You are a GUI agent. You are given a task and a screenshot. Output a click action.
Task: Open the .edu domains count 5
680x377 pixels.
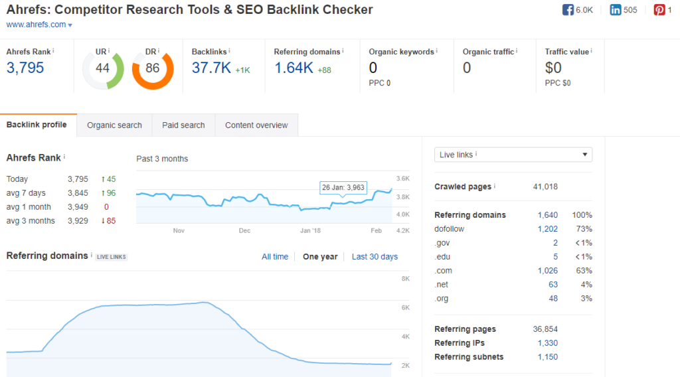pyautogui.click(x=556, y=257)
